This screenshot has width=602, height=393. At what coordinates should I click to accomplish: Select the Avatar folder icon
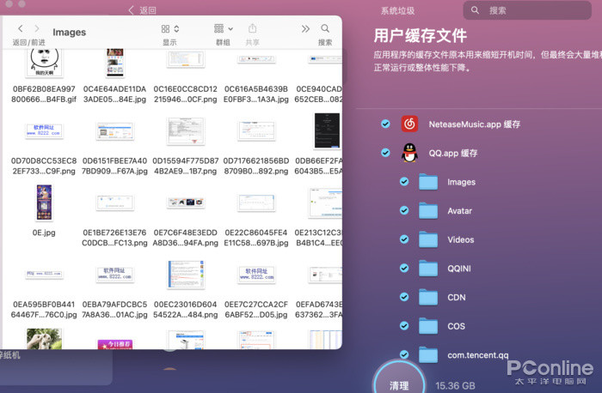[428, 211]
